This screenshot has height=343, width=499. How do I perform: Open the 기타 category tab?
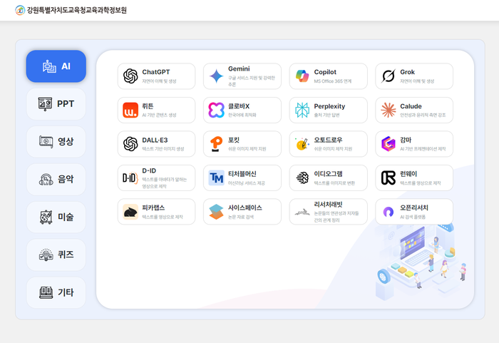coord(56,292)
